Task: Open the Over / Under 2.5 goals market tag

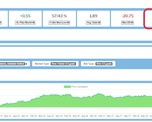Action: (63, 64)
